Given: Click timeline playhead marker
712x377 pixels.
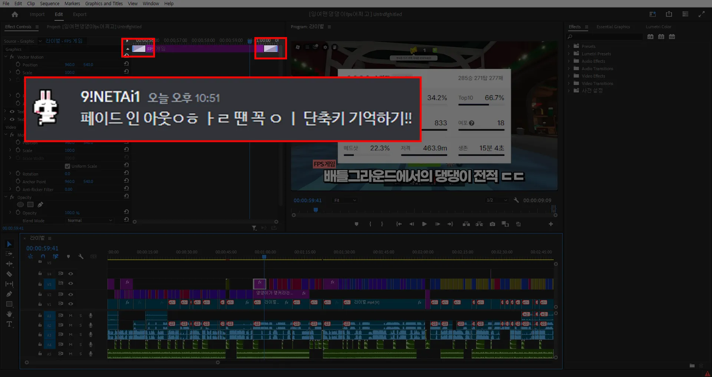Looking at the screenshot, I should click(x=264, y=257).
